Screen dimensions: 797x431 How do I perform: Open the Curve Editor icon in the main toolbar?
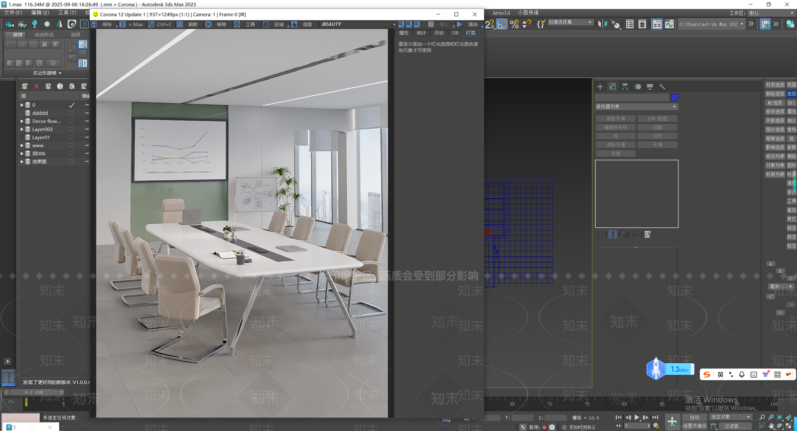point(669,24)
